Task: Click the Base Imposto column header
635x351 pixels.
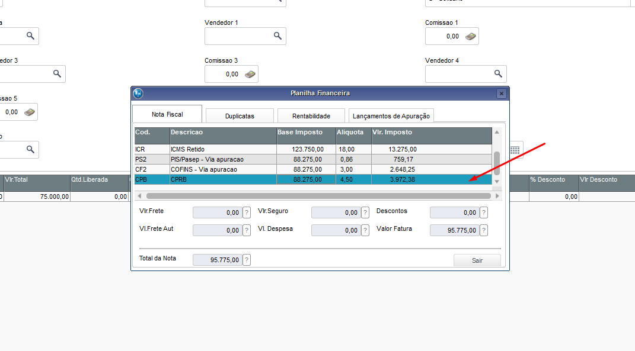Action: [306, 136]
